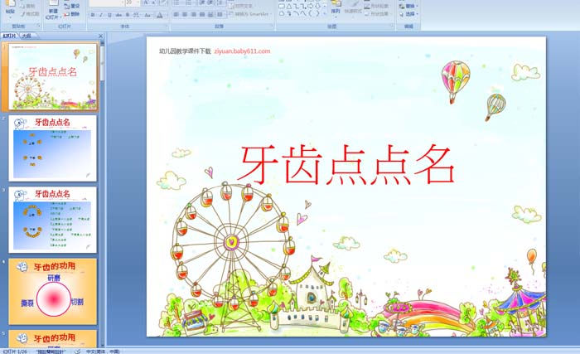The image size is (580, 354).
Task: Click the slide title 牙齿点点名
Action: 346,165
